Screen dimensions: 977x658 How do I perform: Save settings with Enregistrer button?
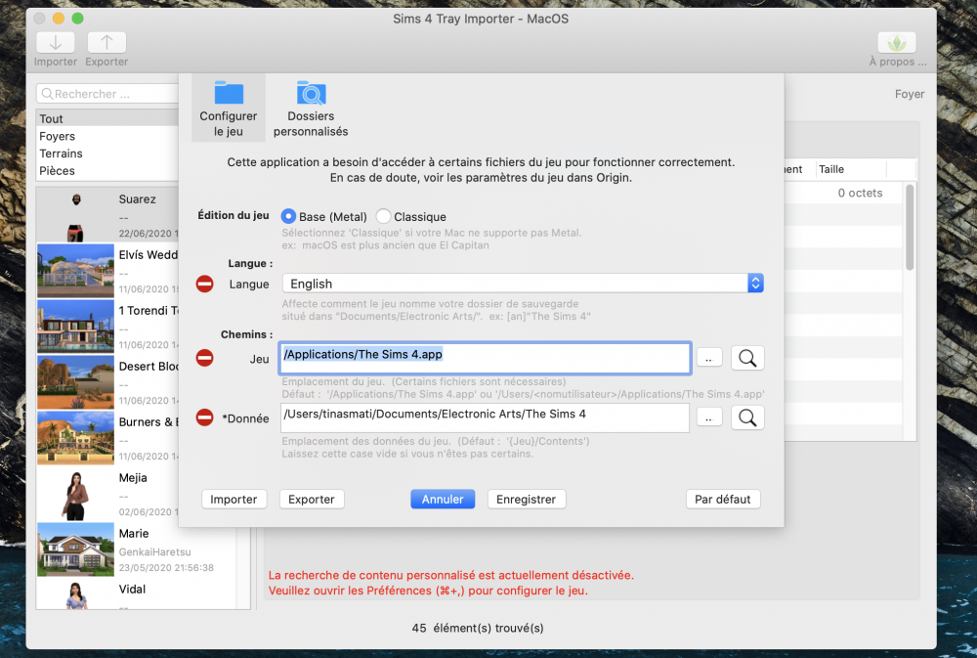[526, 499]
